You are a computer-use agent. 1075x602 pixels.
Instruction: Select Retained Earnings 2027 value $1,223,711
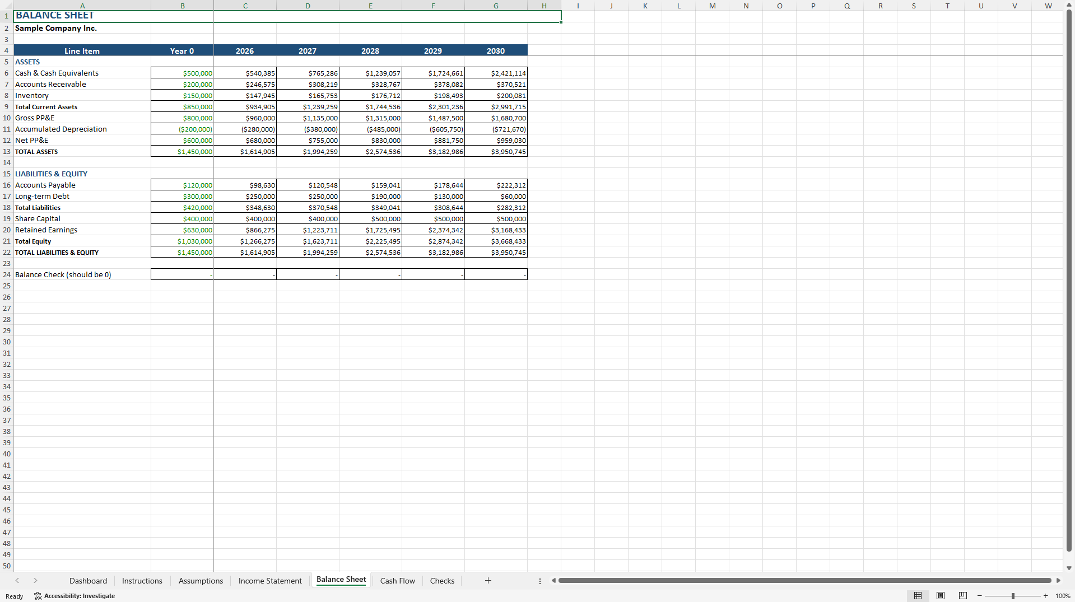point(308,230)
